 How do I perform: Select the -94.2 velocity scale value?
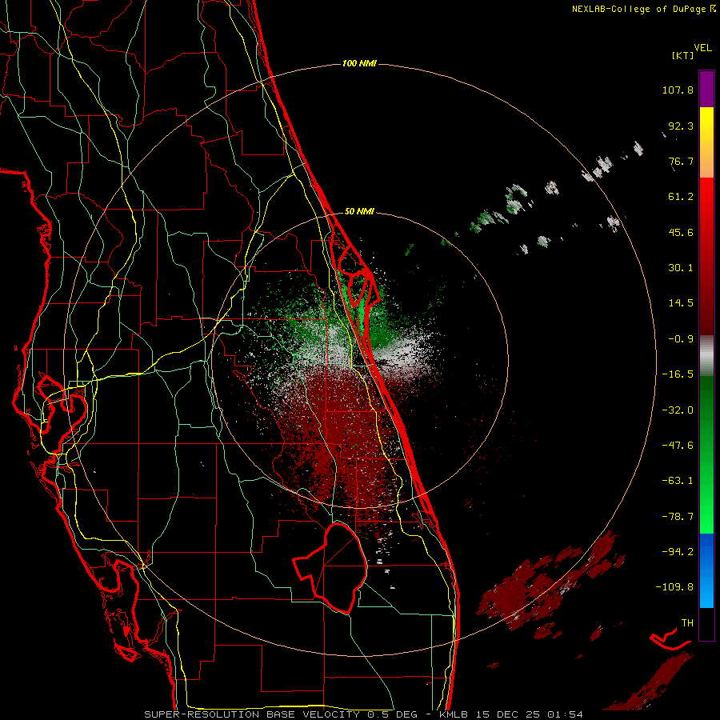click(678, 551)
